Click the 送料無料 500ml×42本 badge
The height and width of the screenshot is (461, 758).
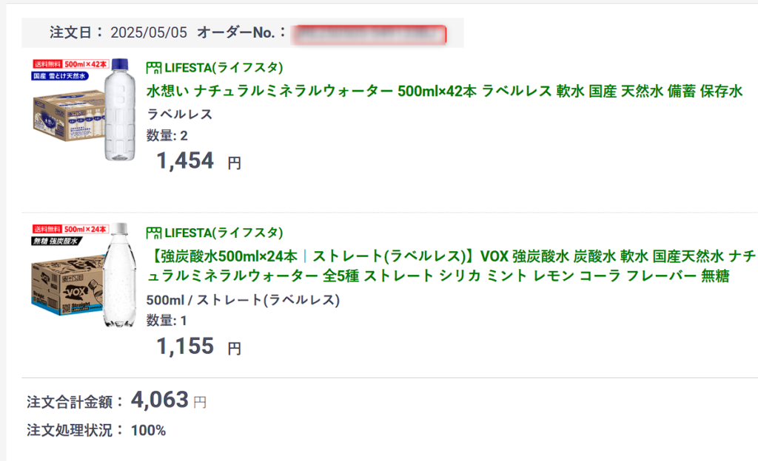click(x=70, y=64)
